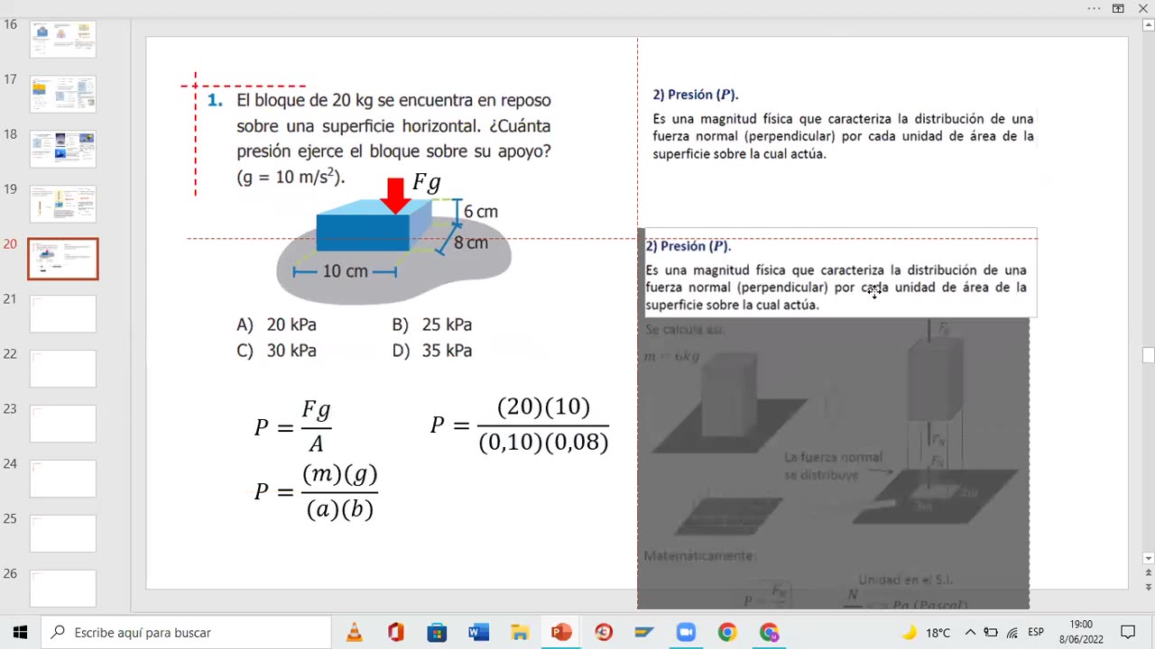Click vertical scrollbar thumb of slide editor
The image size is (1155, 649).
pyautogui.click(x=1149, y=354)
